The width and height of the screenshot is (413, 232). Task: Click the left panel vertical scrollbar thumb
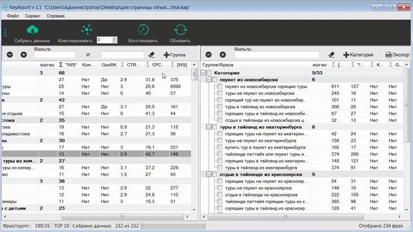(194, 74)
